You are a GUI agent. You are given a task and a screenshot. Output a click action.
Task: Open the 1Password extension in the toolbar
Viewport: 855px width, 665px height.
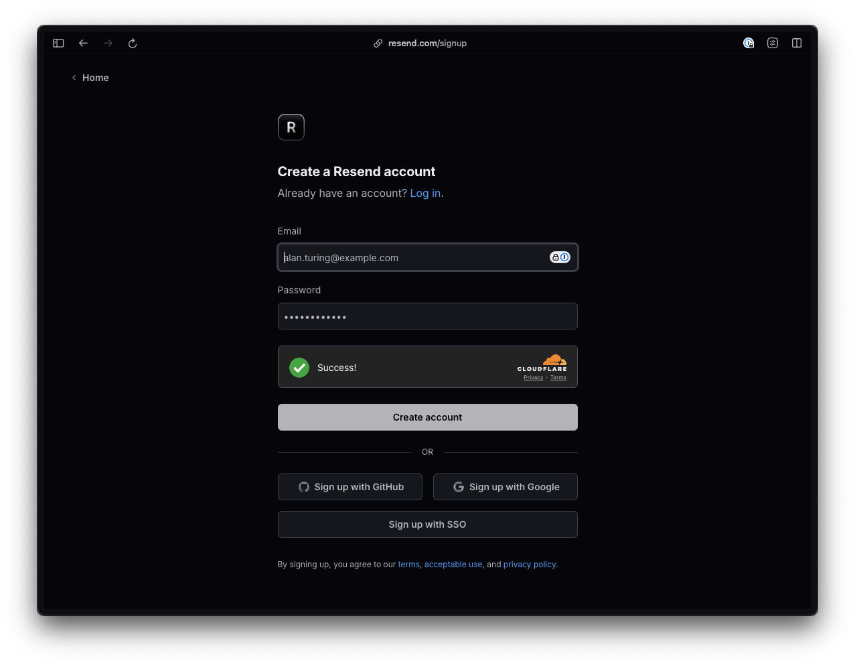tap(749, 43)
